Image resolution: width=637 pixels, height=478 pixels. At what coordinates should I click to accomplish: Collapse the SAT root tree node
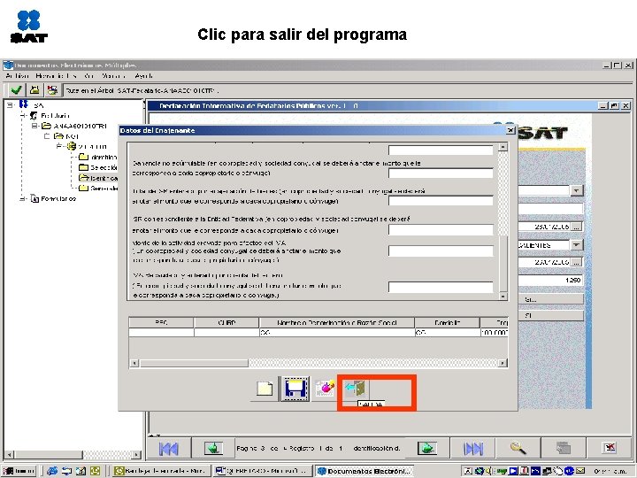pos(10,105)
